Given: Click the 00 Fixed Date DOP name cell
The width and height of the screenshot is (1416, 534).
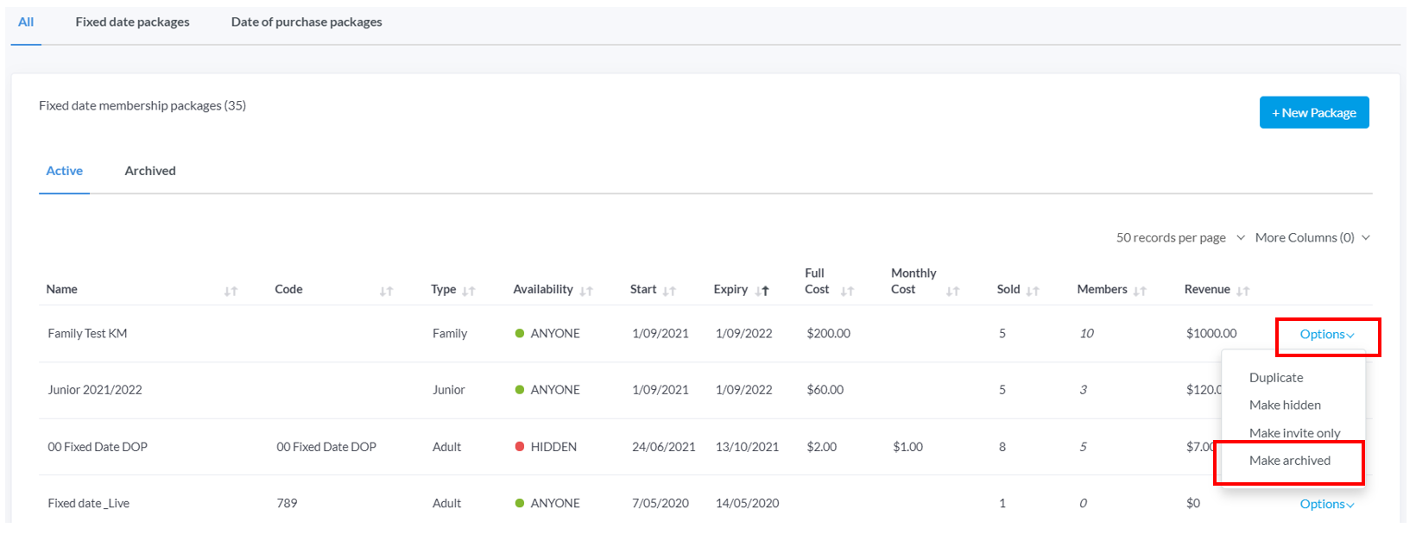Looking at the screenshot, I should (98, 447).
